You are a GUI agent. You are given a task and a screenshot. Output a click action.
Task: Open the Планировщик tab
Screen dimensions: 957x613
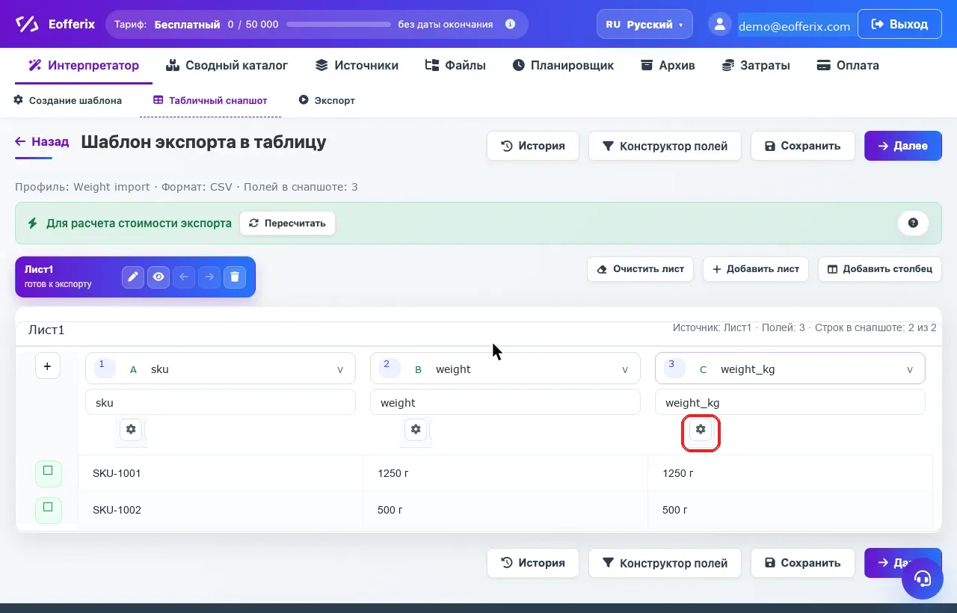(x=564, y=65)
